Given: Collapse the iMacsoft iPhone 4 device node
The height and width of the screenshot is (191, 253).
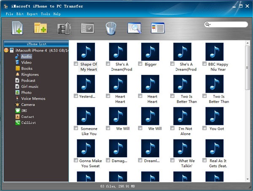Looking at the screenshot, I should [6, 50].
